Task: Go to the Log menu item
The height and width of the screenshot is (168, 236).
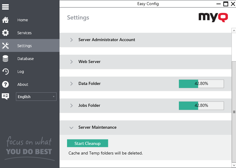Action: 20,72
